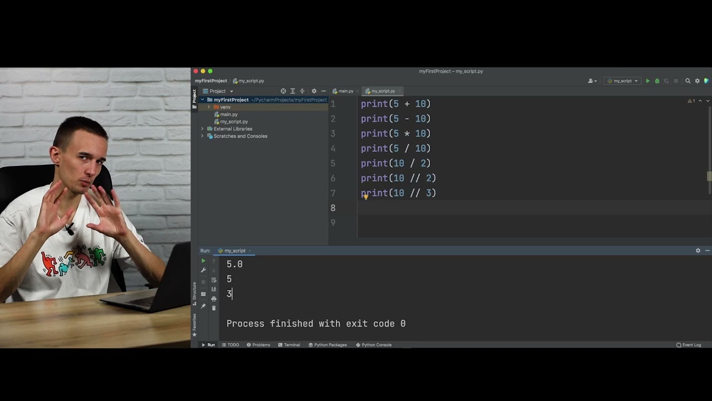Viewport: 712px width, 401px height.
Task: Toggle scroll to end in Run output
Action: click(214, 289)
